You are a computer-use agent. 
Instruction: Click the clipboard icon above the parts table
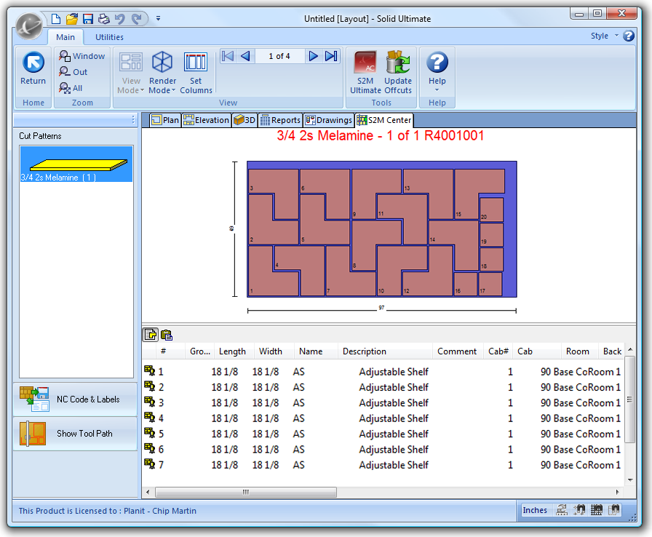pyautogui.click(x=167, y=335)
